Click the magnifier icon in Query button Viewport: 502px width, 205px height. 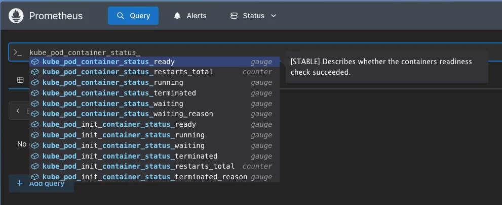(x=121, y=16)
